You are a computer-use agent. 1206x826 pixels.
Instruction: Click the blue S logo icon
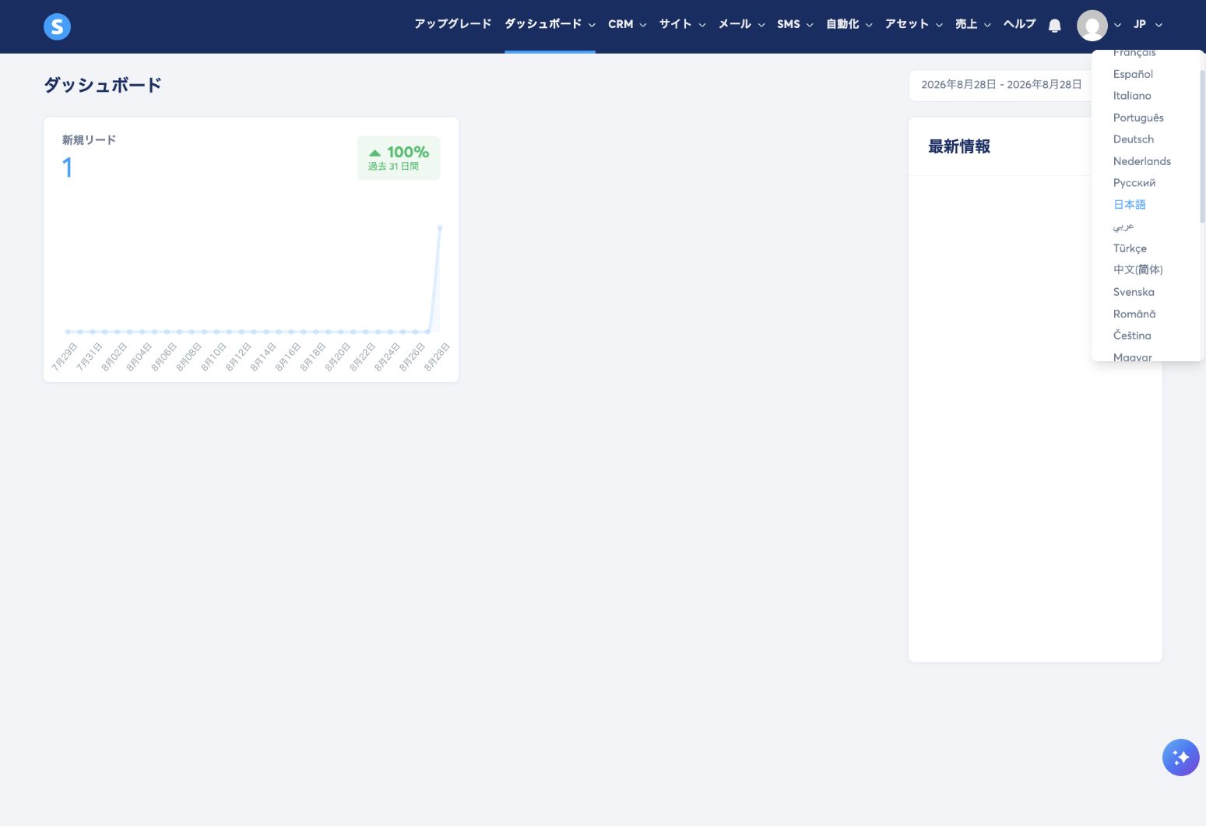(x=57, y=26)
